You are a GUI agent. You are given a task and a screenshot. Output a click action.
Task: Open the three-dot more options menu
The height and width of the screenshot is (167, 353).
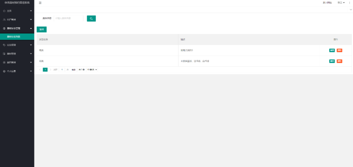349,3
